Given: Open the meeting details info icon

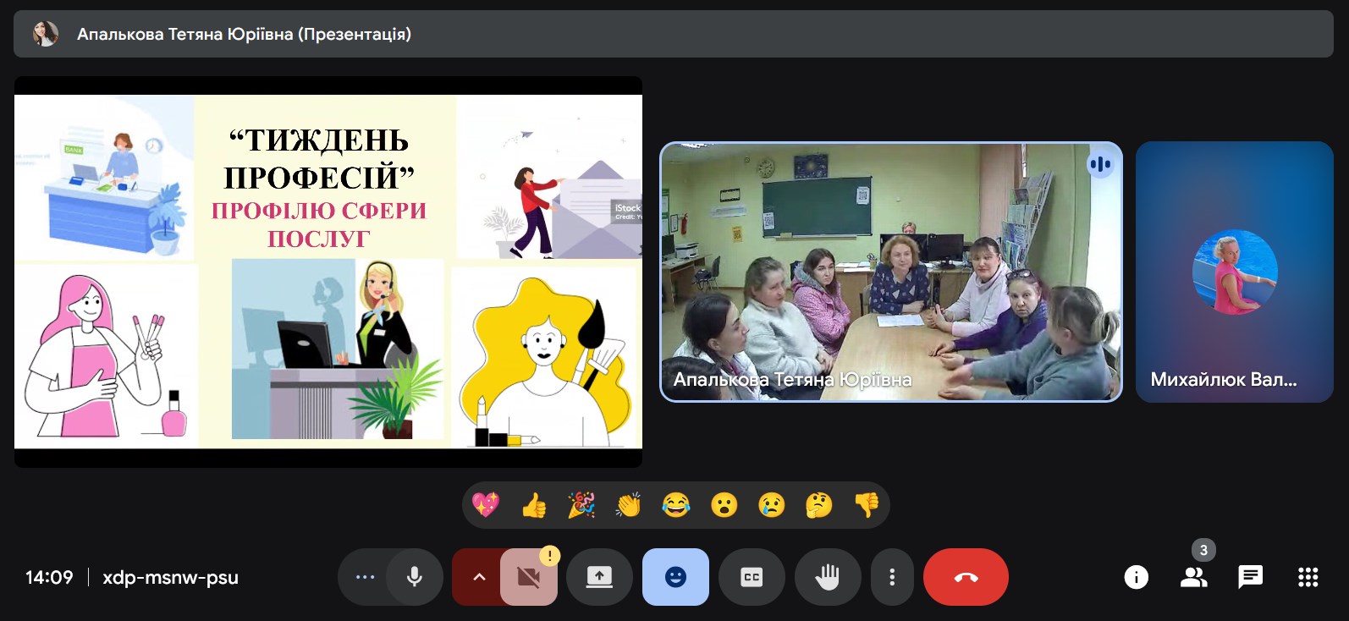Looking at the screenshot, I should pyautogui.click(x=1136, y=577).
